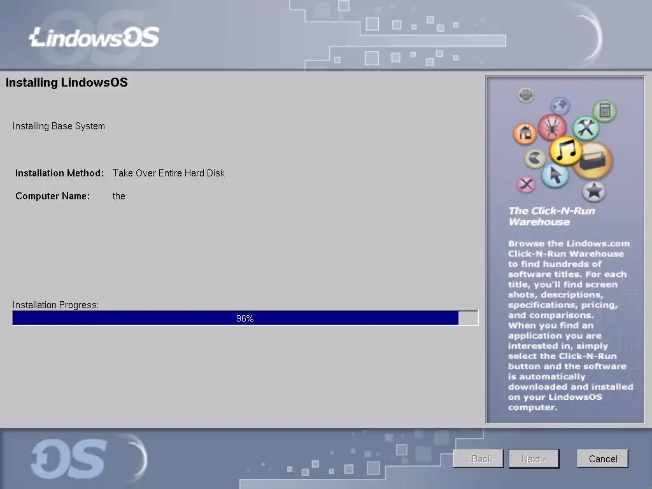The width and height of the screenshot is (652, 489).
Task: Click the gray star icon
Action: (594, 191)
